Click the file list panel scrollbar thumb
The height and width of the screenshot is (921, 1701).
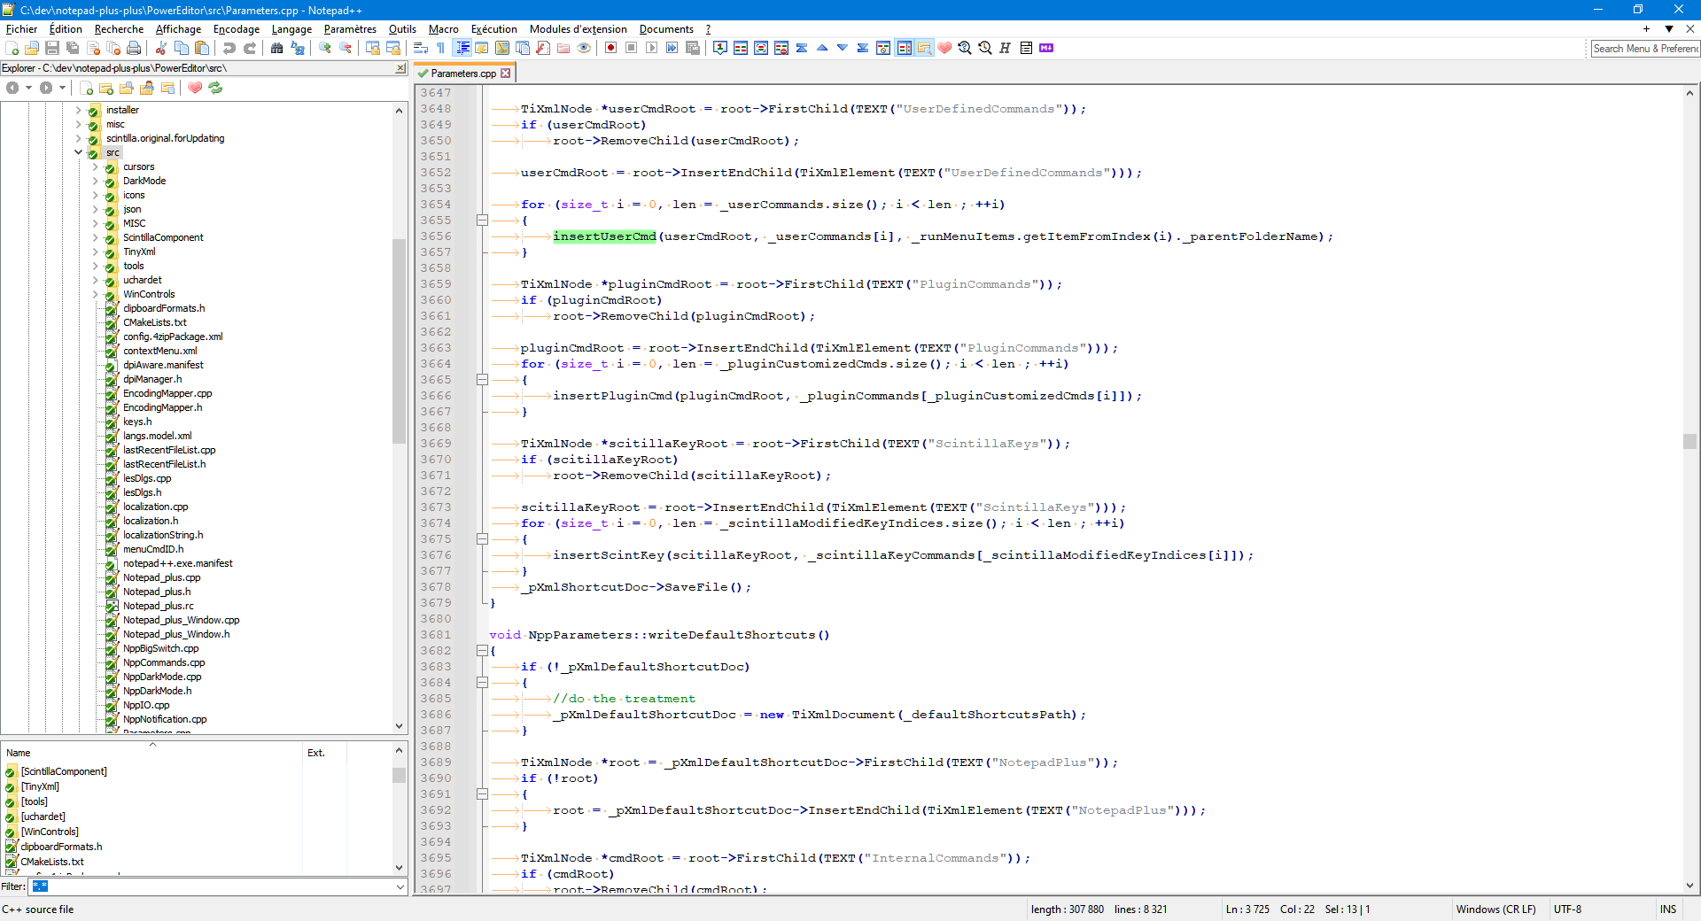click(399, 775)
